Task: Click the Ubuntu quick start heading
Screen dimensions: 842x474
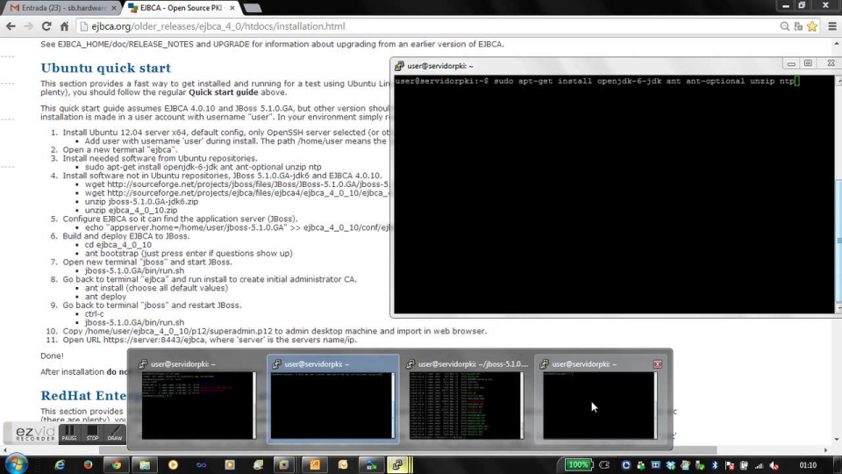Action: [x=106, y=68]
